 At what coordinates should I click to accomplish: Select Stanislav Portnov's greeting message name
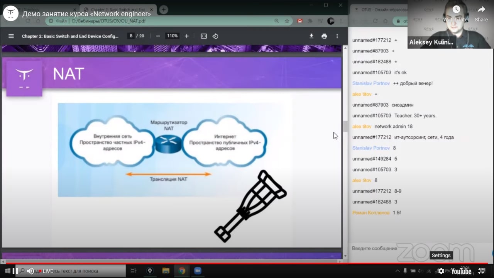click(371, 83)
